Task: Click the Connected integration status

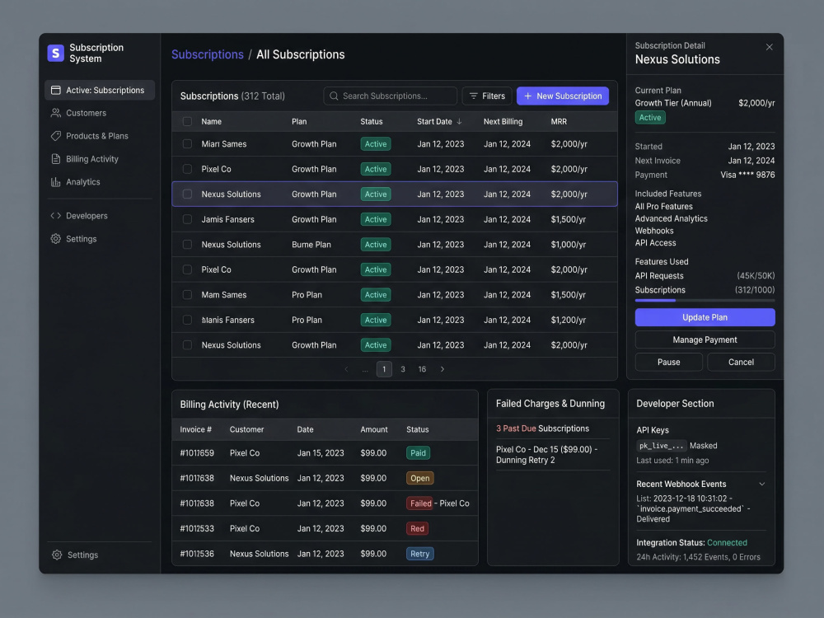Action: [x=727, y=543]
